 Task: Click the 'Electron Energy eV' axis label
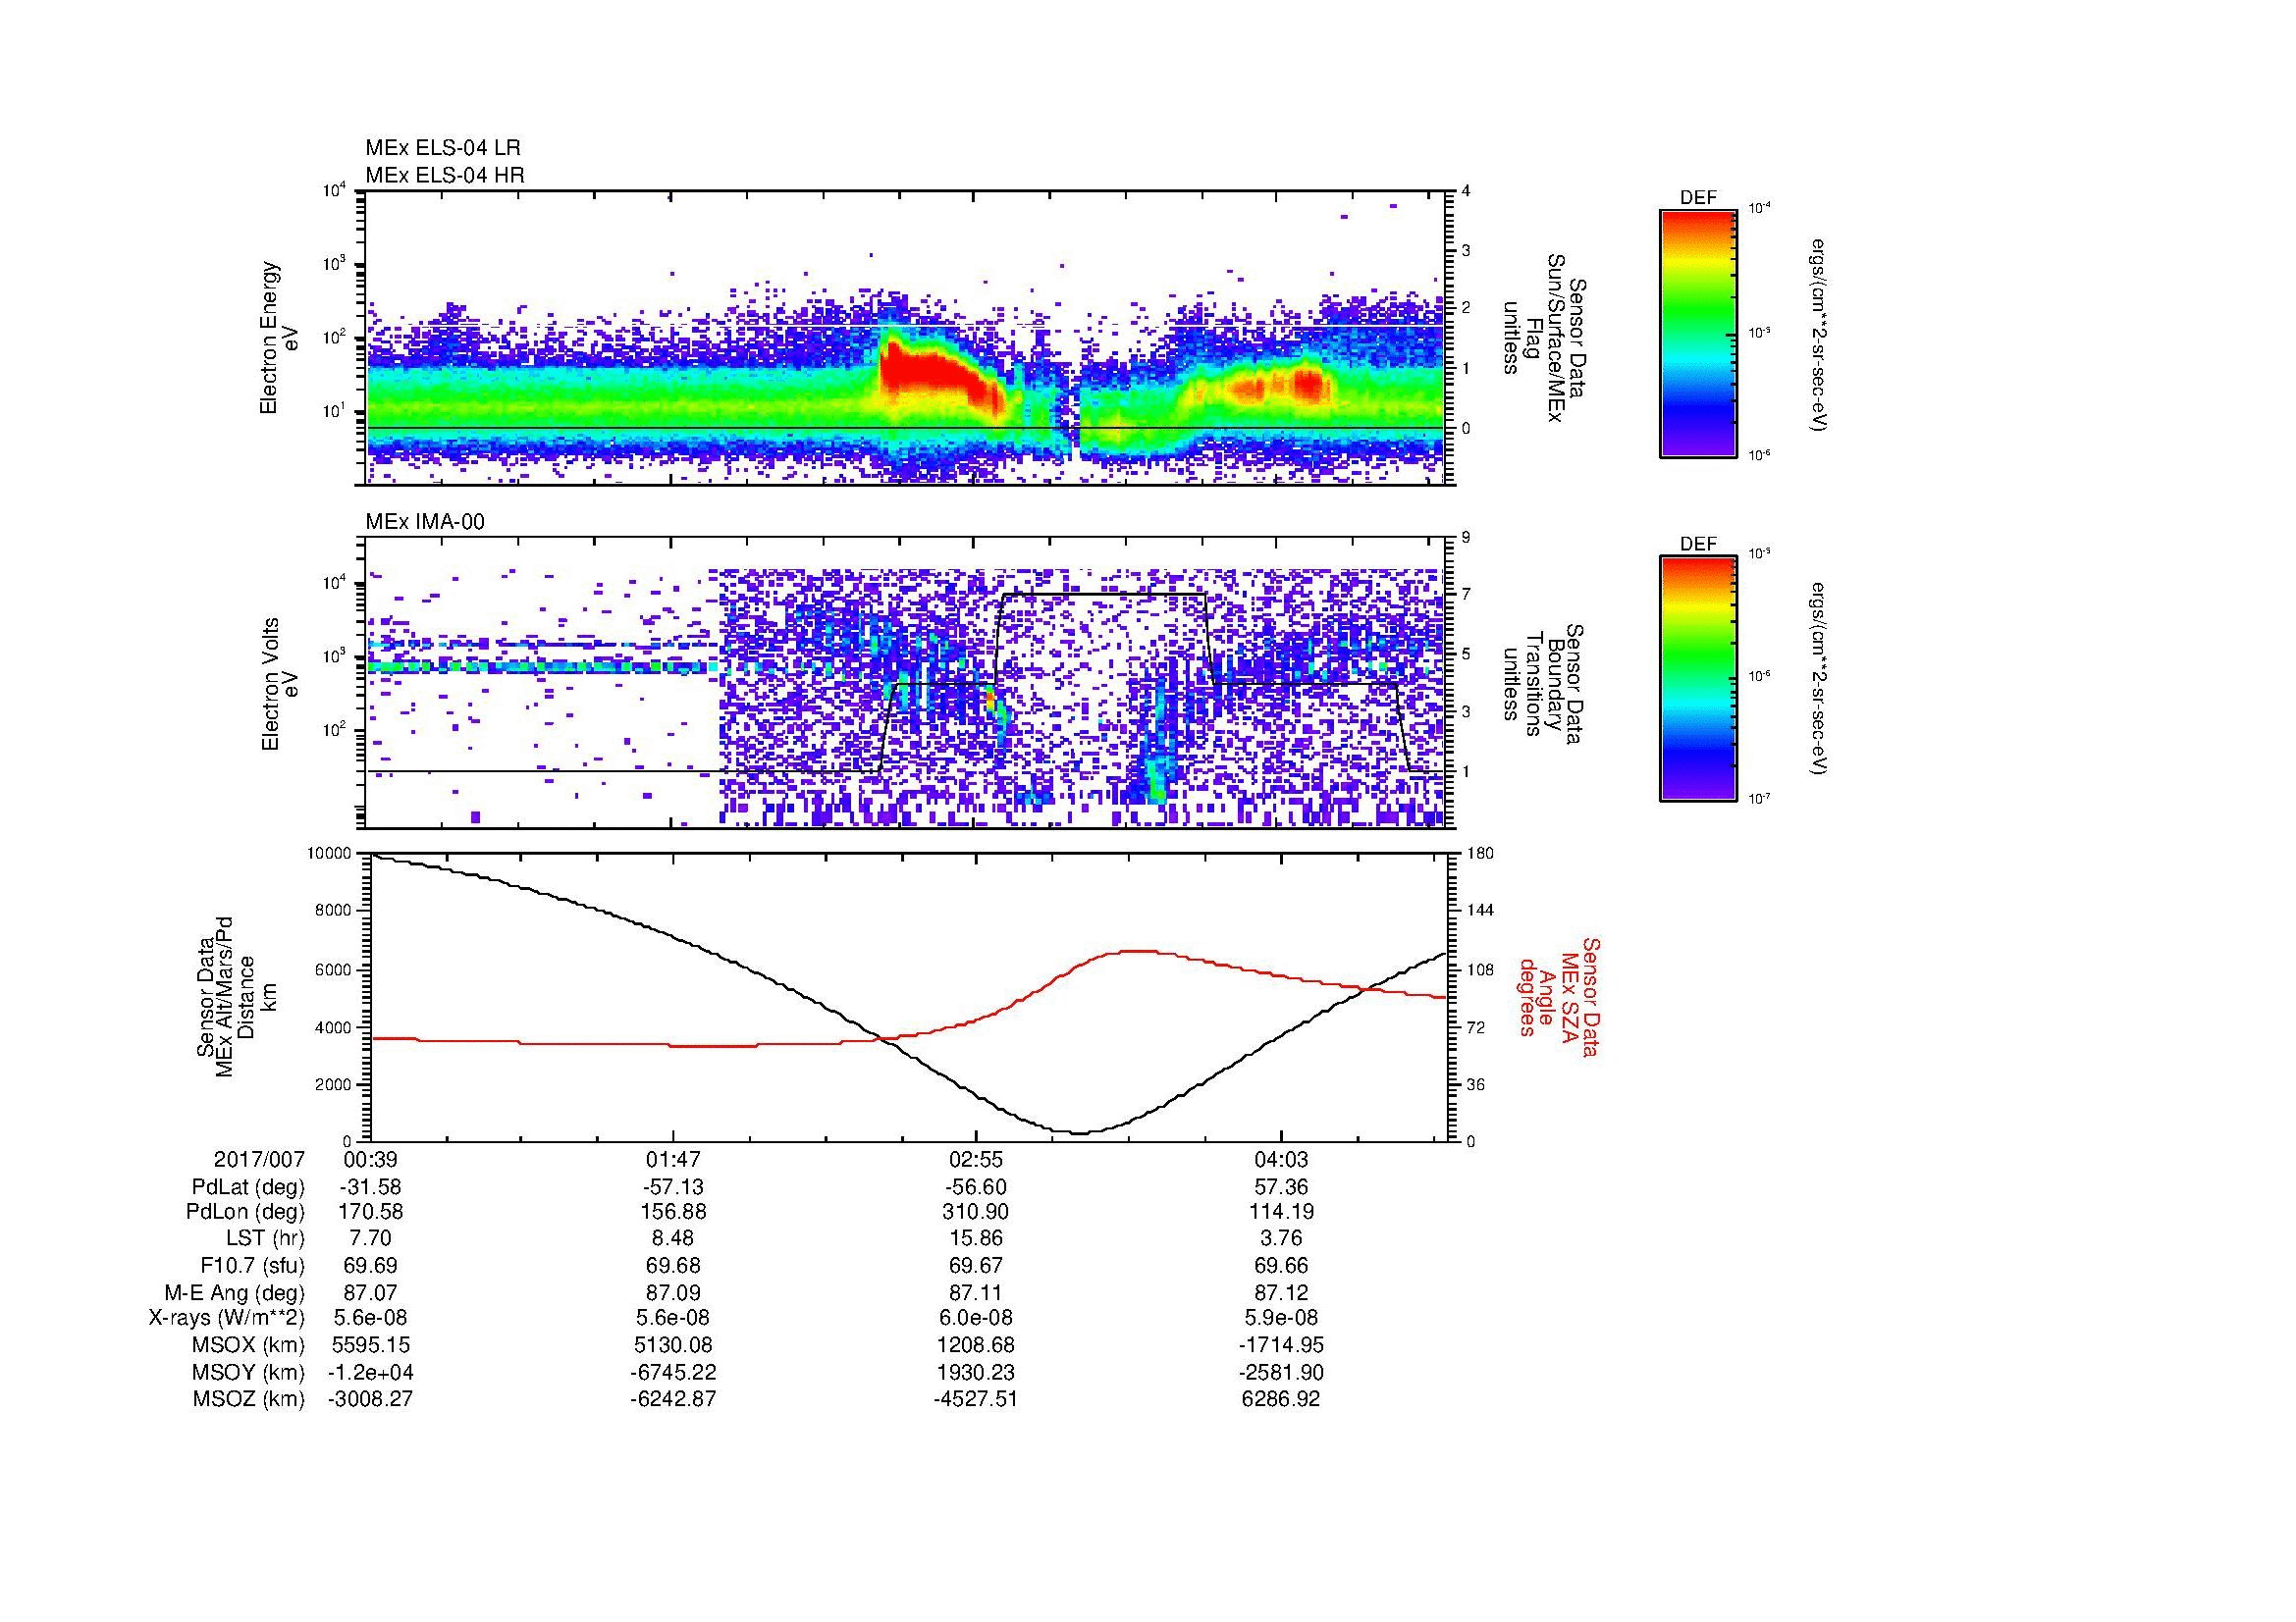point(279,338)
